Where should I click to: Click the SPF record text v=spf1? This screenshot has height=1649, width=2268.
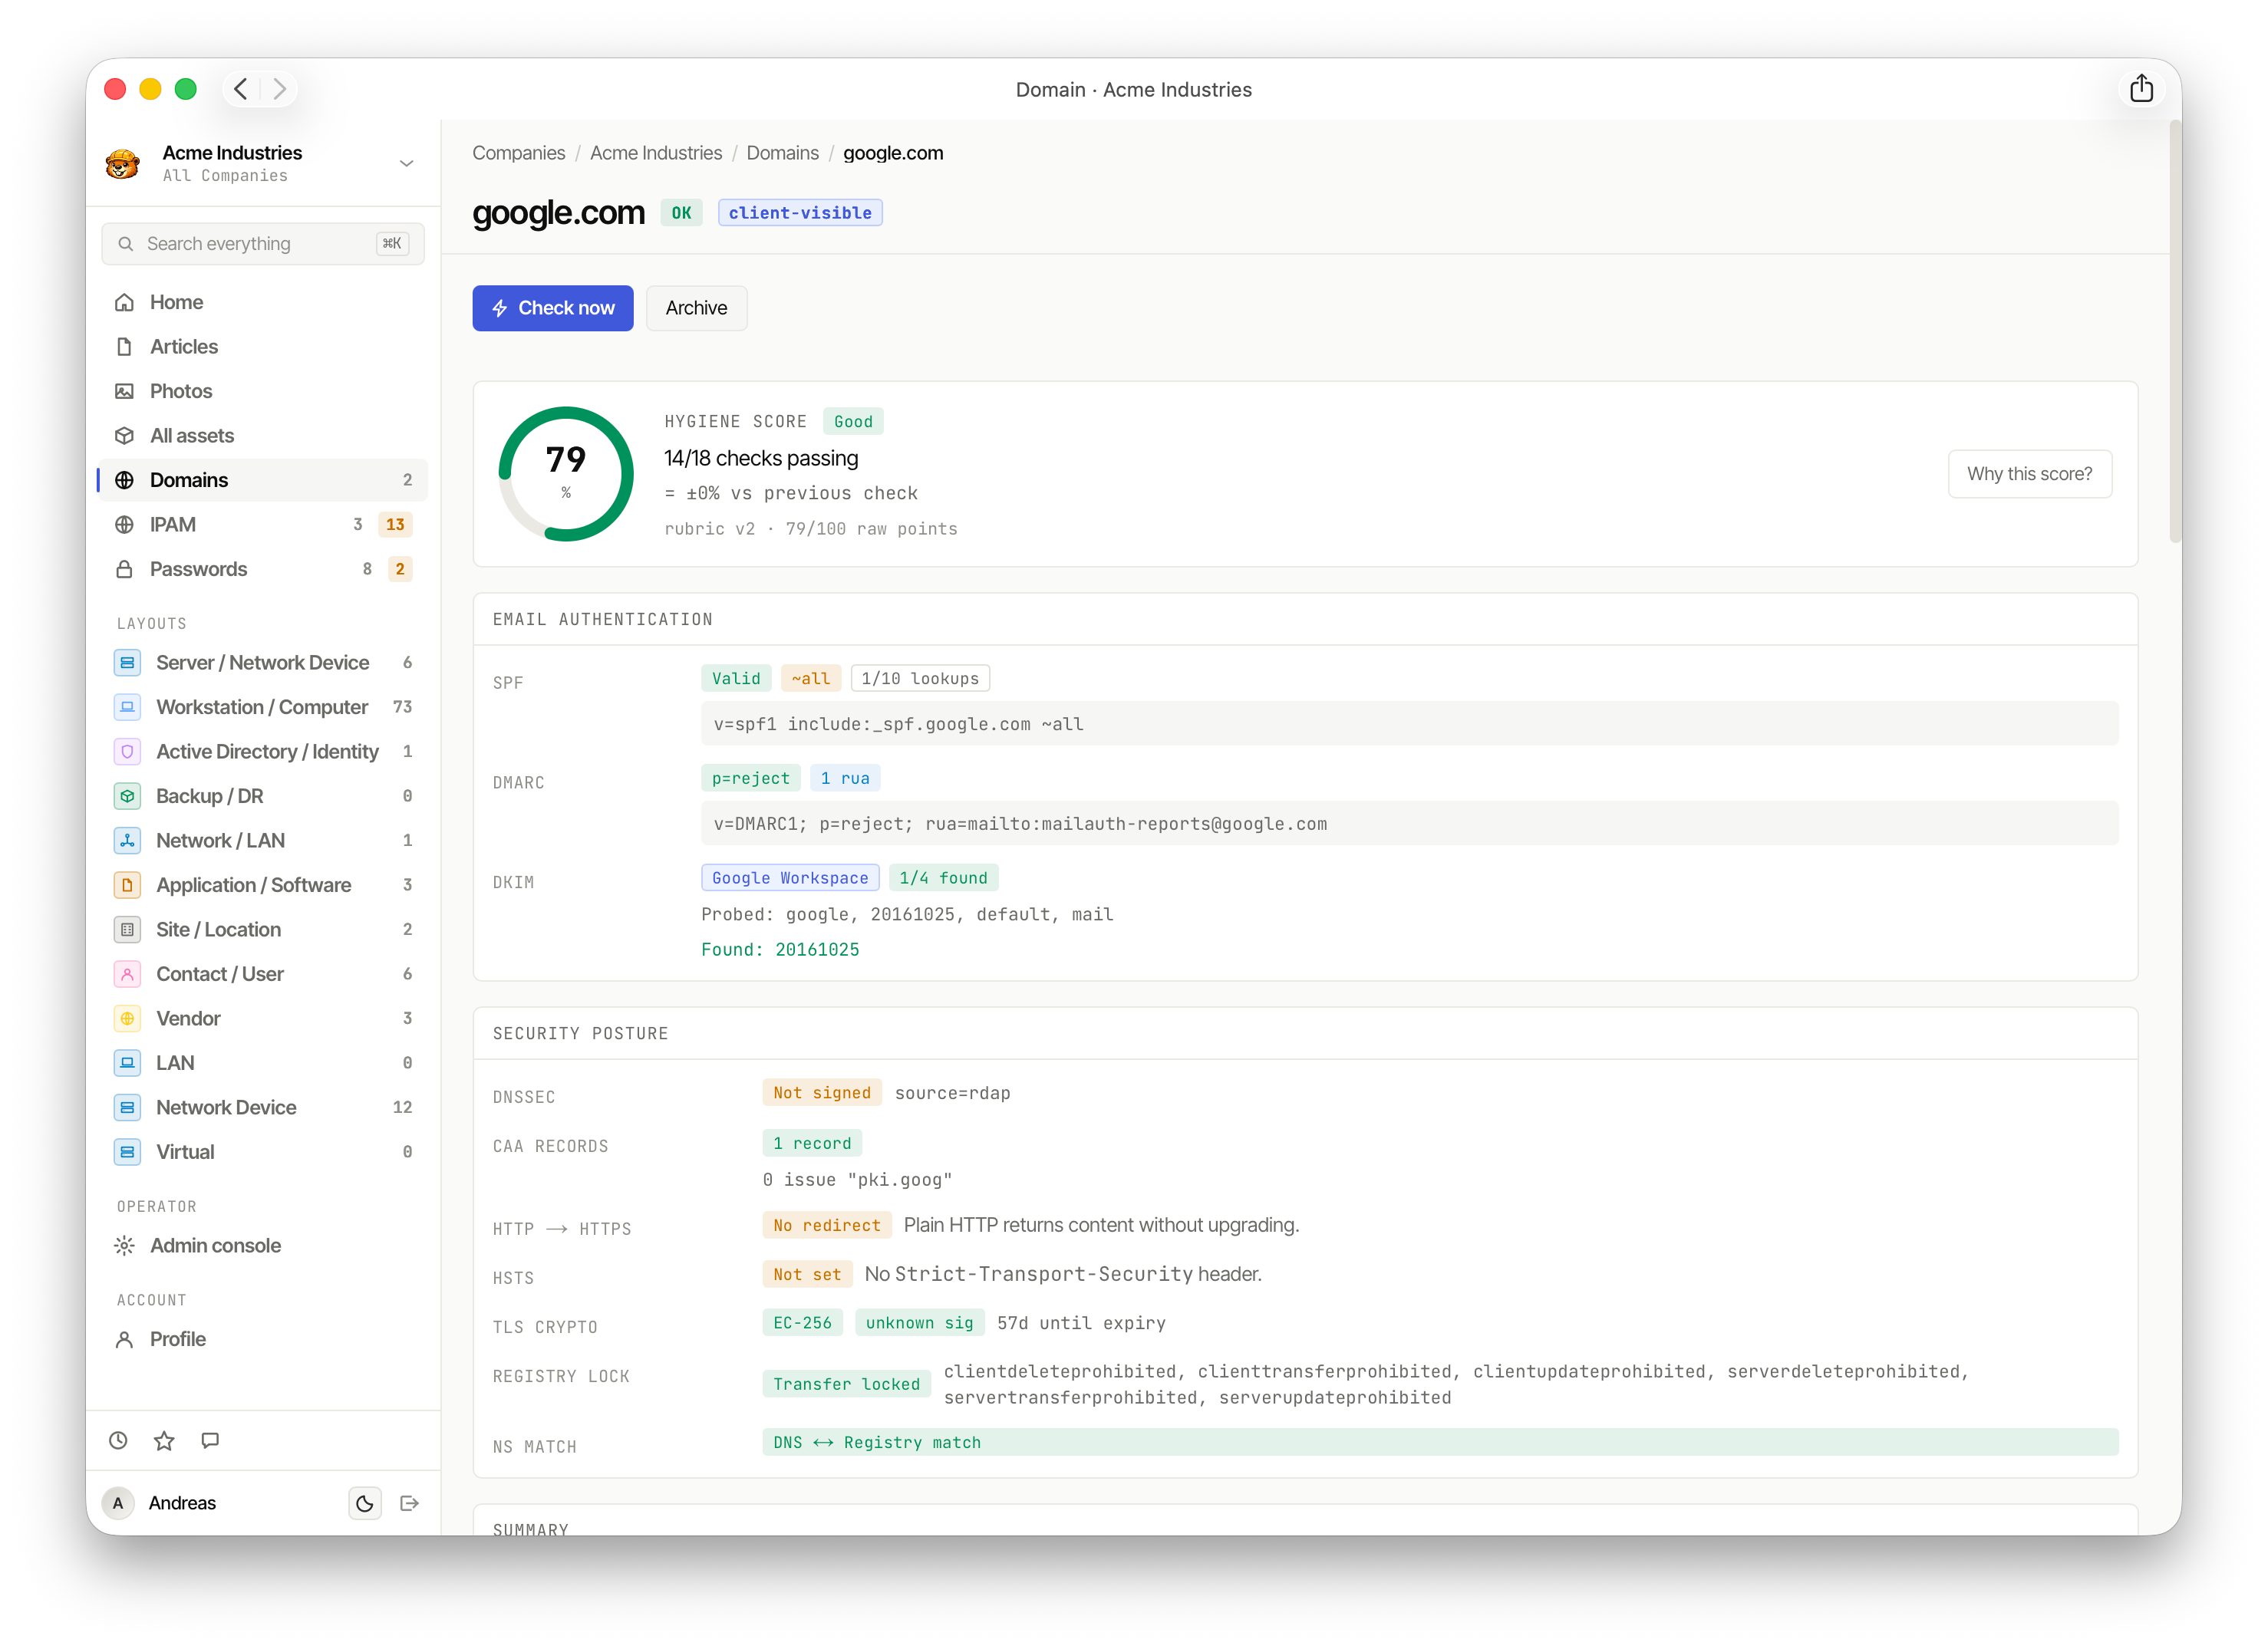(x=1409, y=723)
